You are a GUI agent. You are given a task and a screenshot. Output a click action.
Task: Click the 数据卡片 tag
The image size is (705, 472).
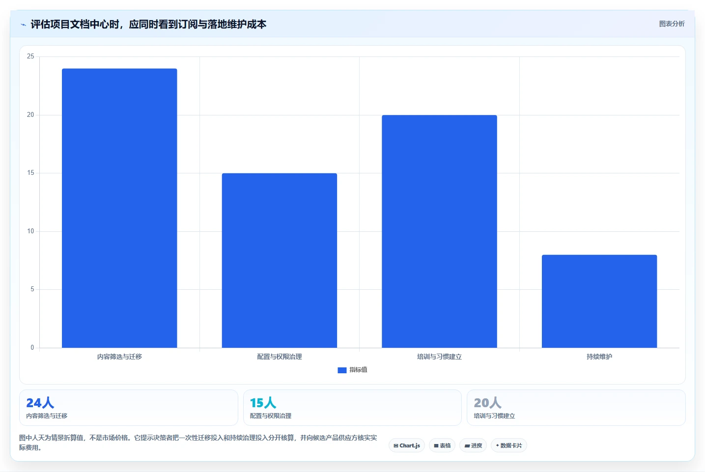click(x=509, y=445)
